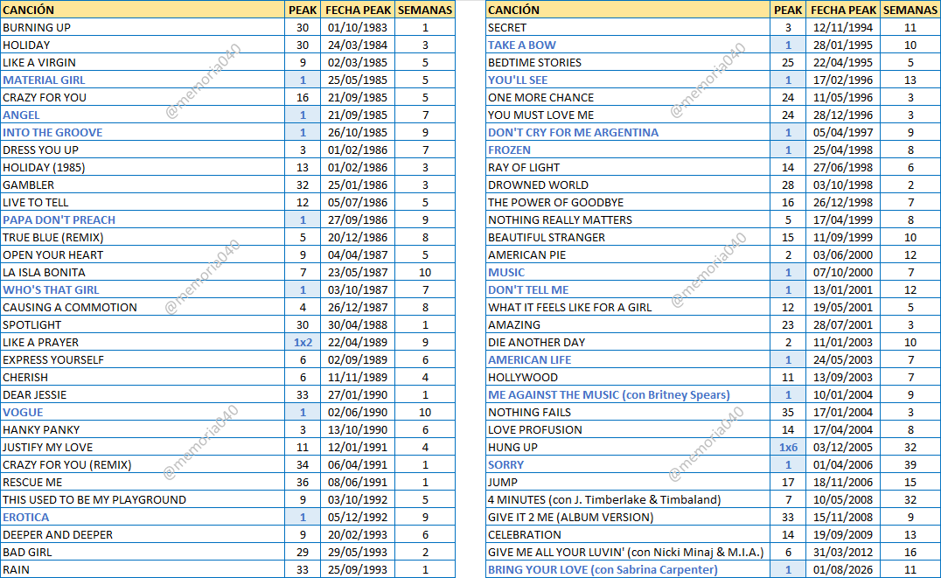The height and width of the screenshot is (578, 941).
Task: Click the date 01/10/1983
Action: (x=358, y=28)
